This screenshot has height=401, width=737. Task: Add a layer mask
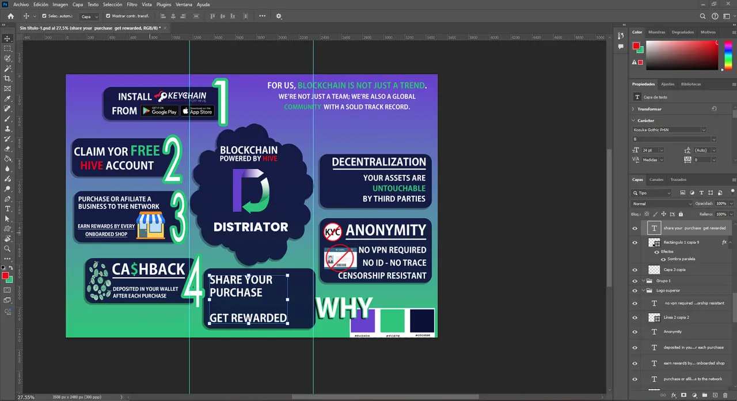(683, 395)
